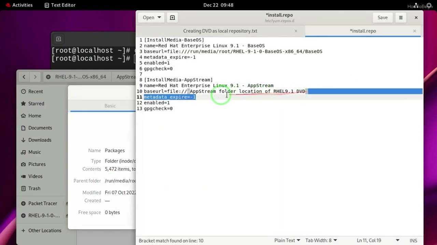Screen dimensions: 437x245
Task: Open the Ln 11, Col 19 position dropdown
Action: click(378, 241)
